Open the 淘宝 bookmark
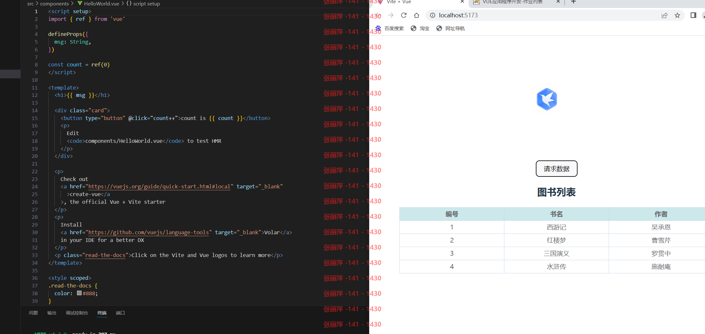The width and height of the screenshot is (705, 334). (420, 28)
